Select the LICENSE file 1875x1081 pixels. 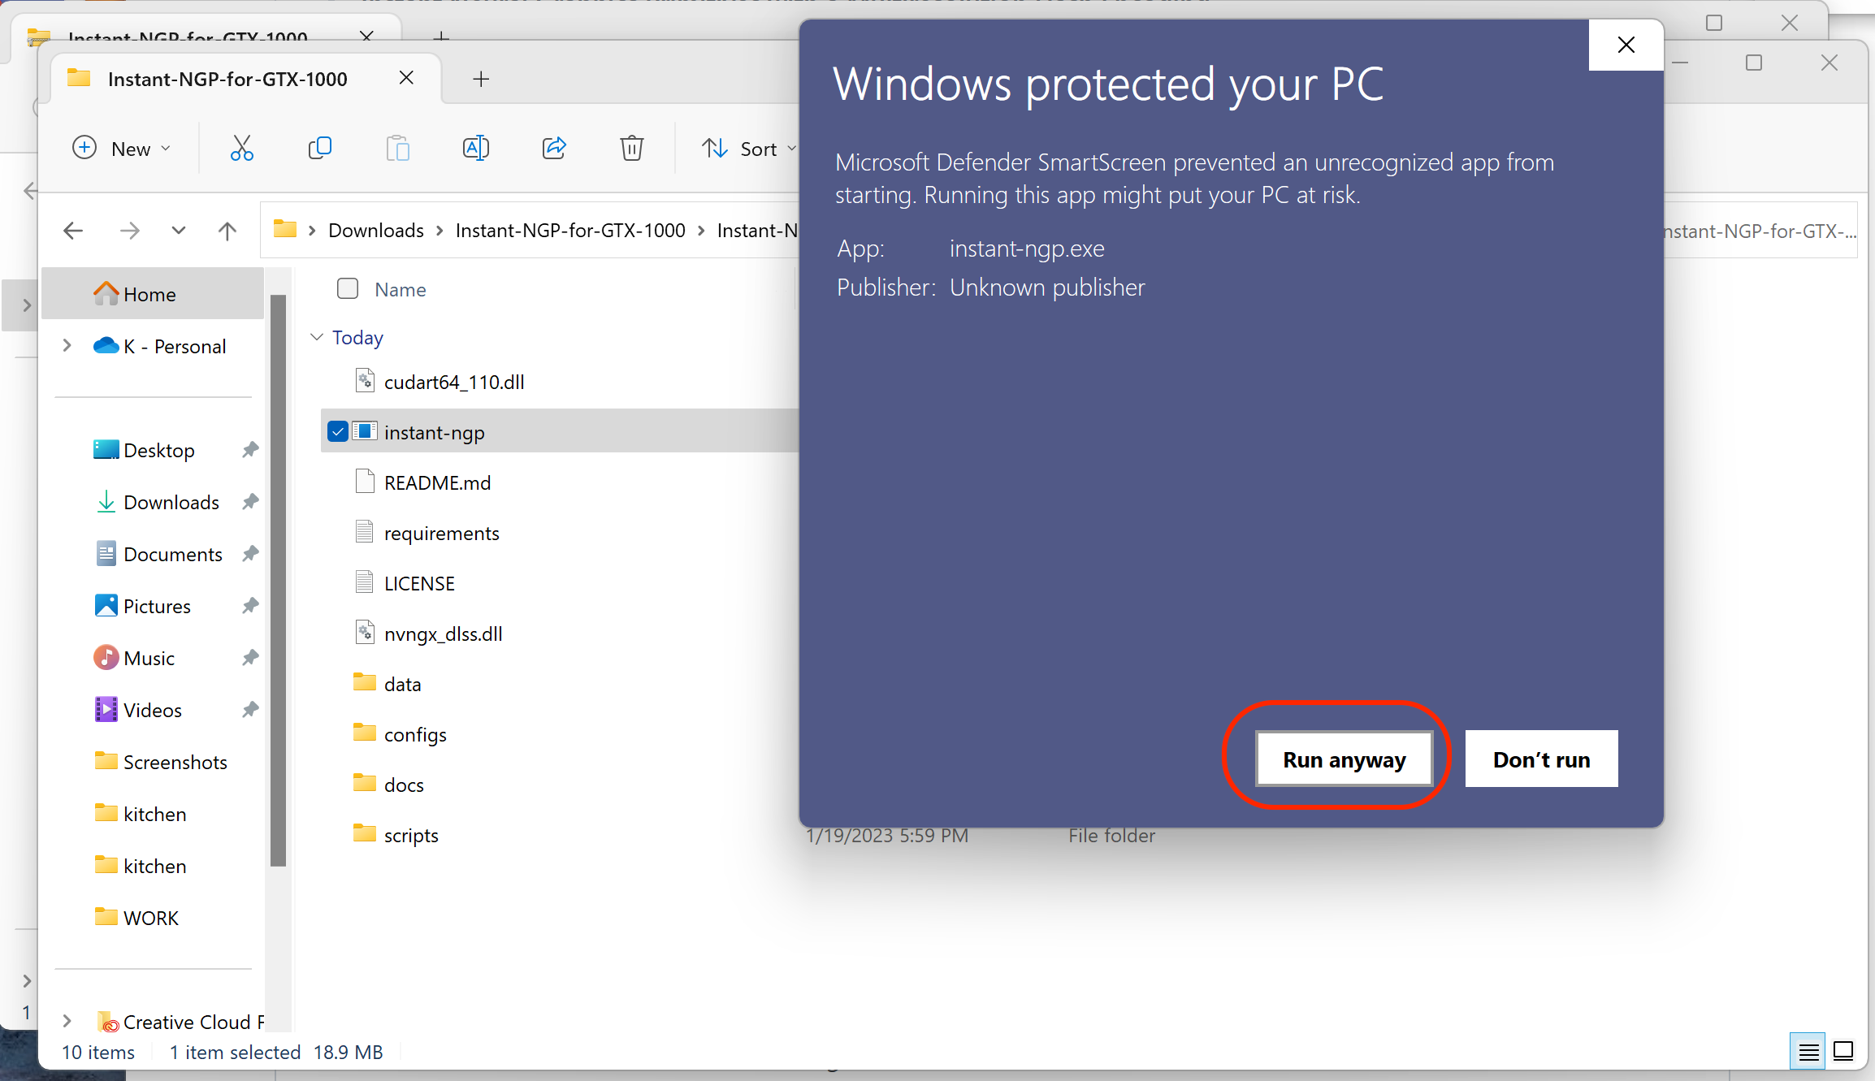[x=419, y=583]
